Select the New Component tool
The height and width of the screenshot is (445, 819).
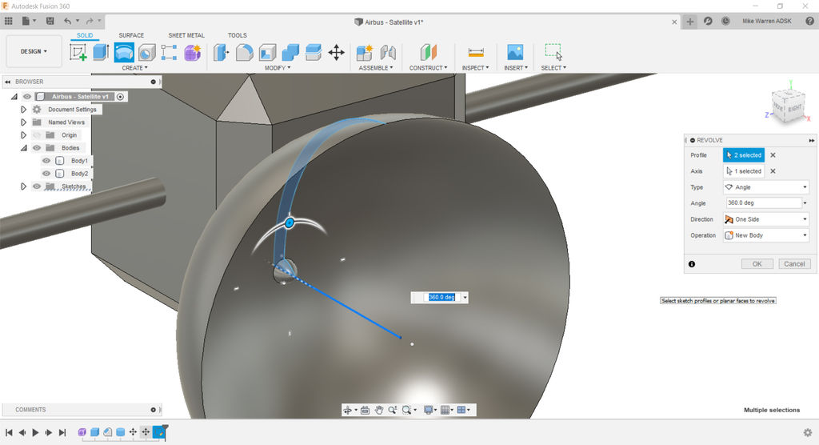click(x=364, y=52)
